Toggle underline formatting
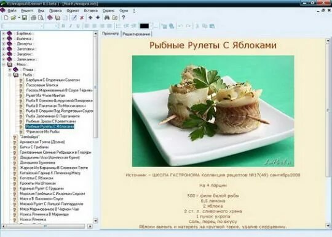Image resolution: width=332 pixels, height=237 pixels. pos(78,26)
